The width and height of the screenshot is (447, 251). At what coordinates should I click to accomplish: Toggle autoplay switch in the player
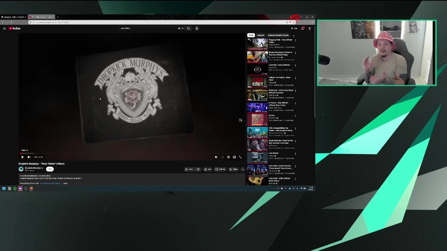(216, 157)
